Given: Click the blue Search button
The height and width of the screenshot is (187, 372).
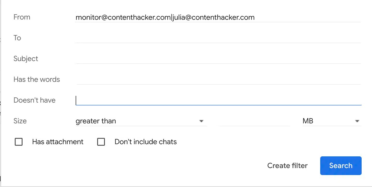Looking at the screenshot, I should pyautogui.click(x=341, y=165).
